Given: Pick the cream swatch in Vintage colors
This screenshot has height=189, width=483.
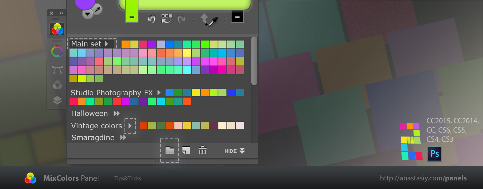Looking at the screenshot, I should pos(222,125).
